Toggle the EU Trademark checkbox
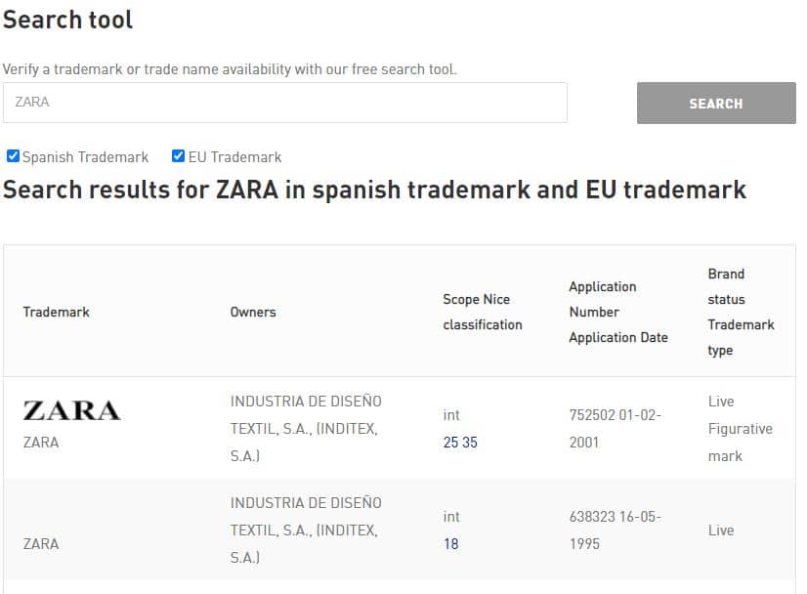This screenshot has width=807, height=594. (x=178, y=156)
